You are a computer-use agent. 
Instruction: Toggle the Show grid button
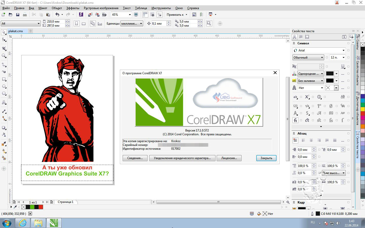[x=152, y=14]
